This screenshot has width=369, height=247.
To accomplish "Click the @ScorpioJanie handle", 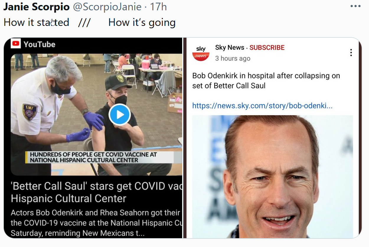I will [x=107, y=7].
